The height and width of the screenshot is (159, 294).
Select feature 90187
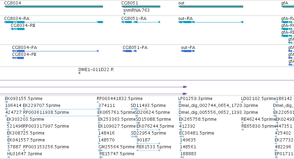pos(148,143)
